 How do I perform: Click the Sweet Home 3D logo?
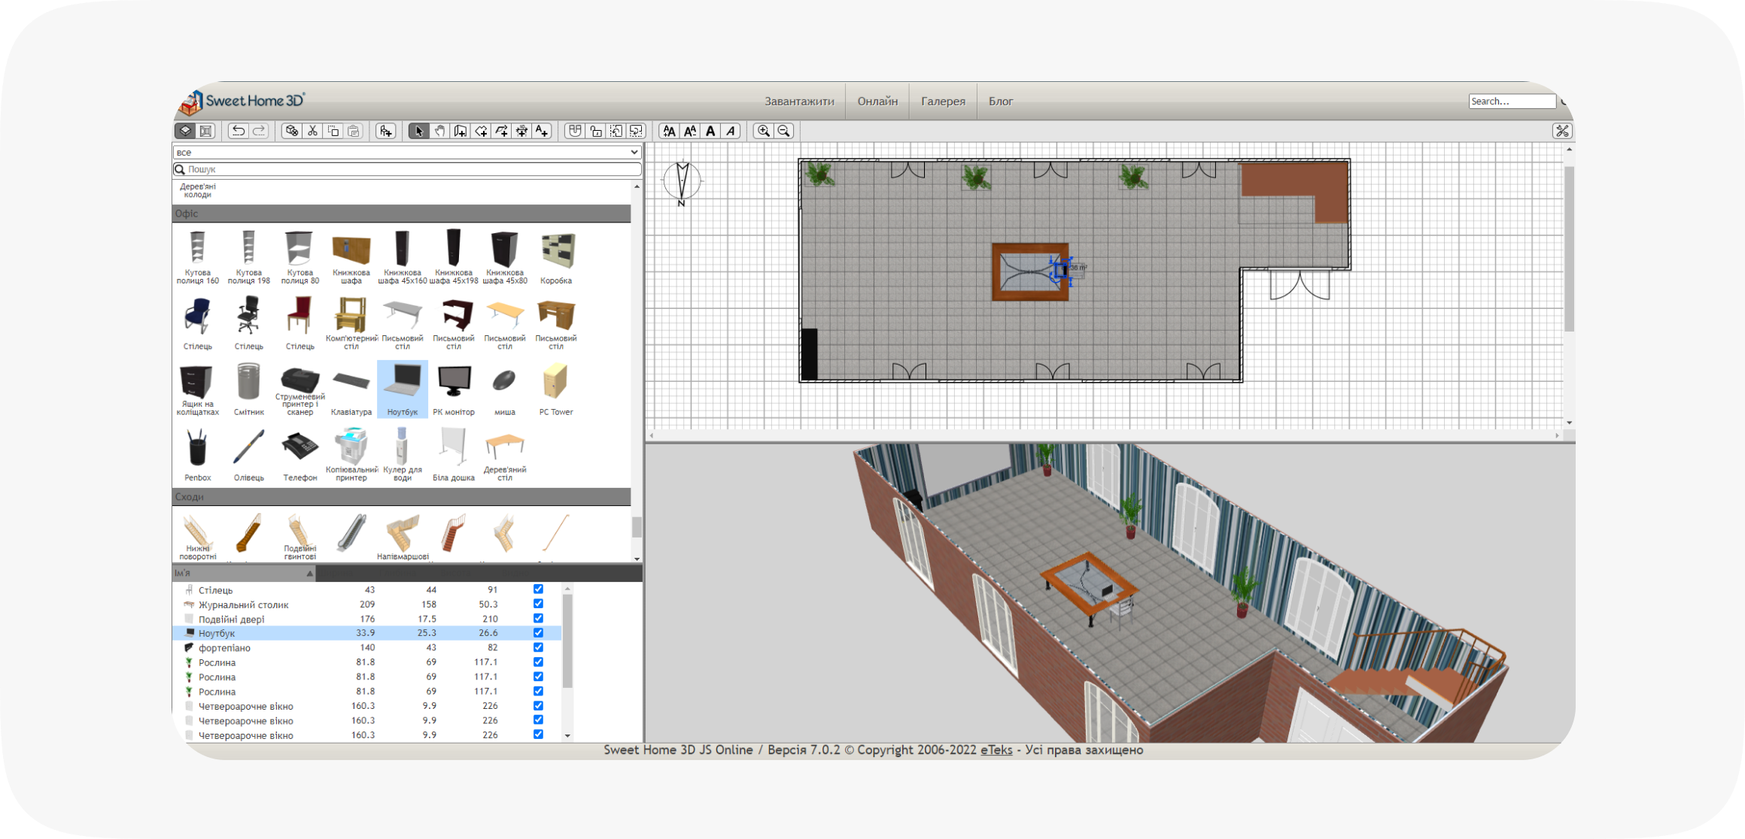(243, 101)
